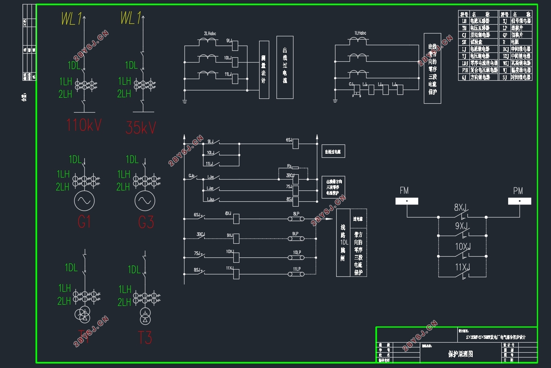Click the red 35kV bus label

coord(140,128)
